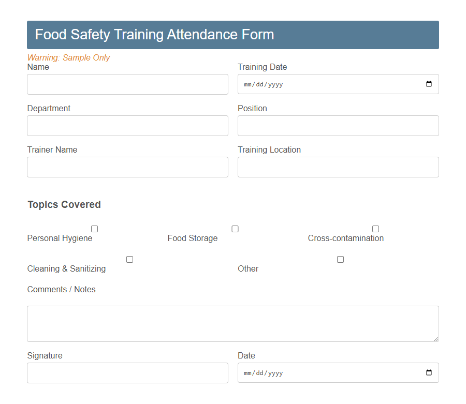466x404 pixels.
Task: Click the Topics Covered heading
Action: [64, 204]
